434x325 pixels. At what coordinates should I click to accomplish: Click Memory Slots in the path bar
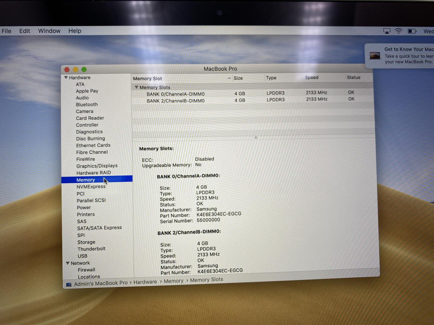point(206,280)
